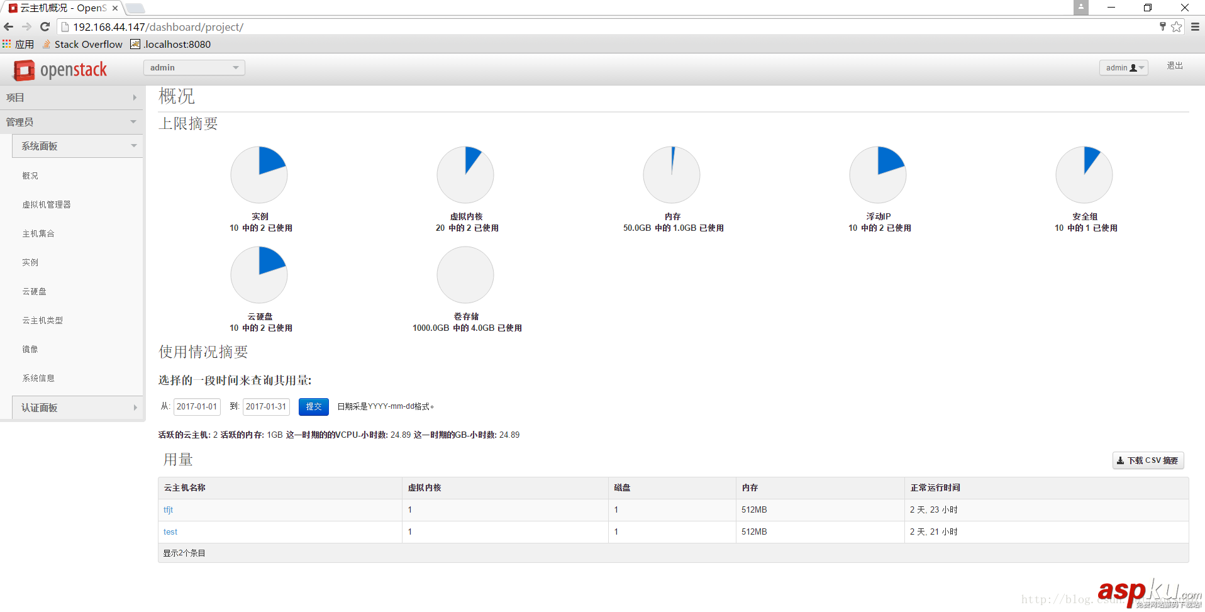
Task: Expand the 认证面板 panel group
Action: [78, 408]
